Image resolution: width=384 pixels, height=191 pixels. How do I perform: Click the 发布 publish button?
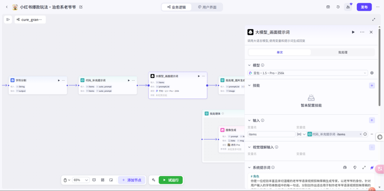tap(364, 7)
